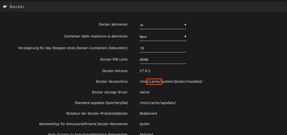Open the readmore-js dropdown showing Nein
Viewport: 287px width, 135px height.
point(163,37)
